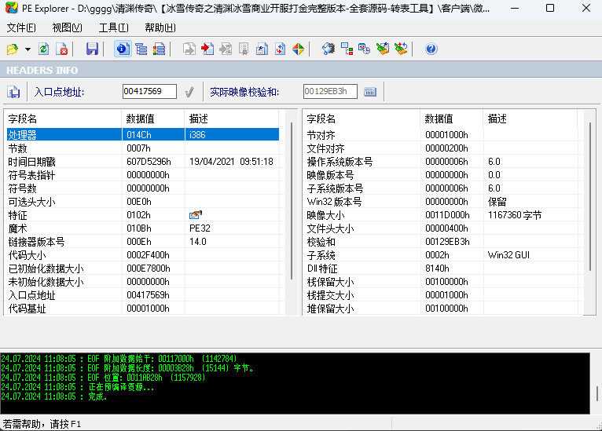Click the log panel vertical scrollbar
This screenshot has width=602, height=431.
point(596,393)
